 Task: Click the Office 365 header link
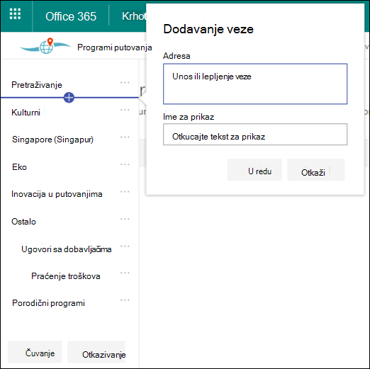click(71, 16)
